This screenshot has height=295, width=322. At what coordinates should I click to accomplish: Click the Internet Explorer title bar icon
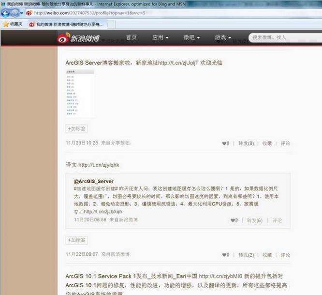point(3,4)
